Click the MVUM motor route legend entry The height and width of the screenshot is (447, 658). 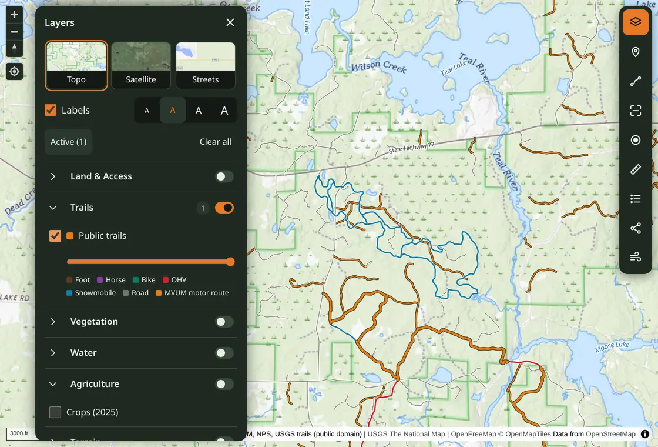tap(192, 293)
